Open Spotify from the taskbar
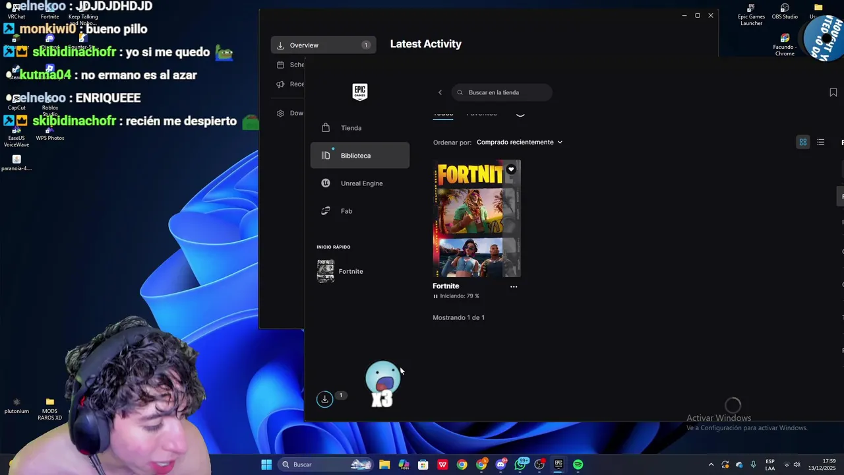The height and width of the screenshot is (475, 844). (x=578, y=464)
